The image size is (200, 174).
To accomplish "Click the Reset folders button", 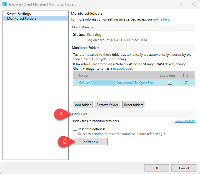I will [x=134, y=105].
